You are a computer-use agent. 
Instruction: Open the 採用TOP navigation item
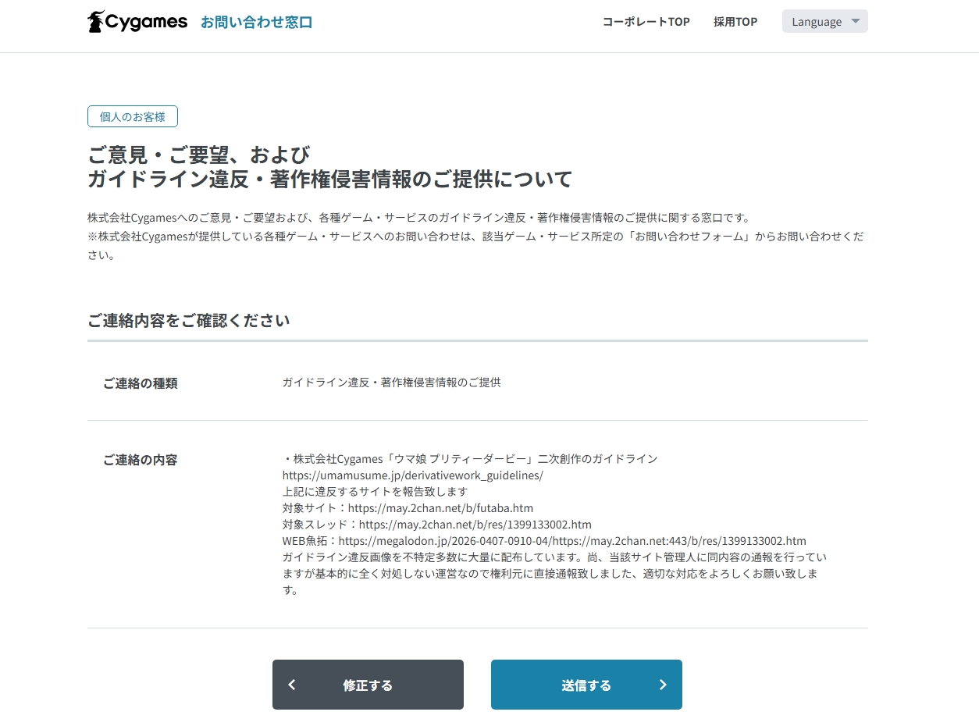735,22
